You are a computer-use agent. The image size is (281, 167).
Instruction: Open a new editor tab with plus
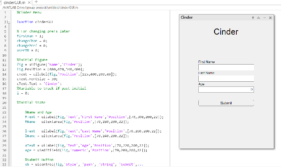click(36, 2)
